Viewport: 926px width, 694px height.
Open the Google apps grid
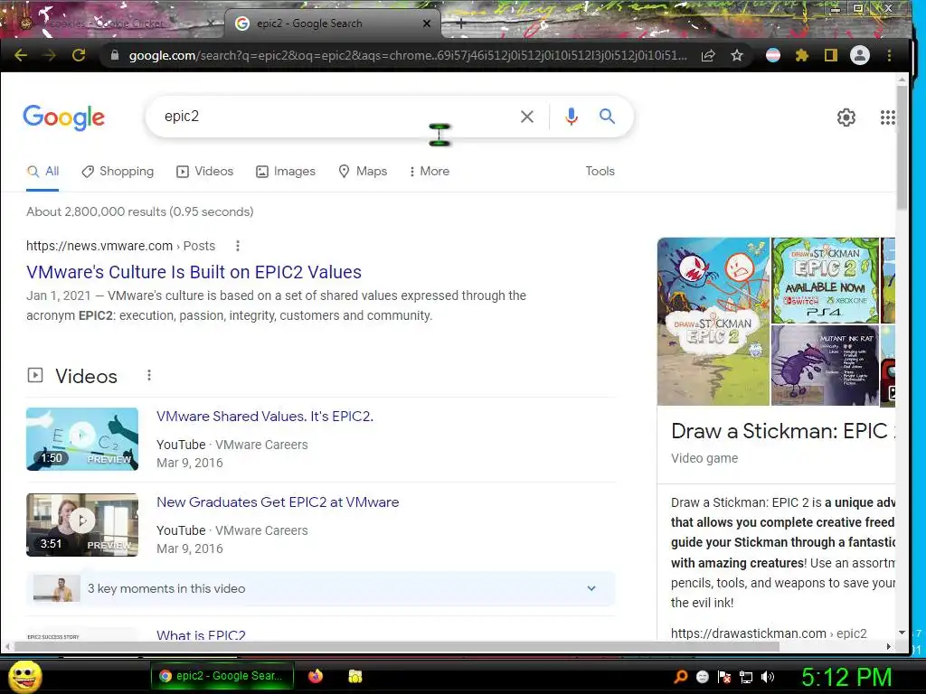tap(888, 117)
